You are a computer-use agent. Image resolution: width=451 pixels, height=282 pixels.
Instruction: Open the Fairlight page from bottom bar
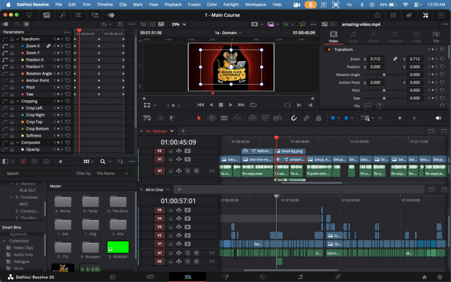300,277
